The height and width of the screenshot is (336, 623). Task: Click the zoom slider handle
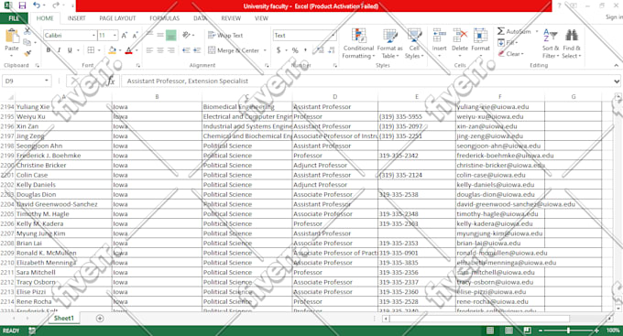coord(568,331)
